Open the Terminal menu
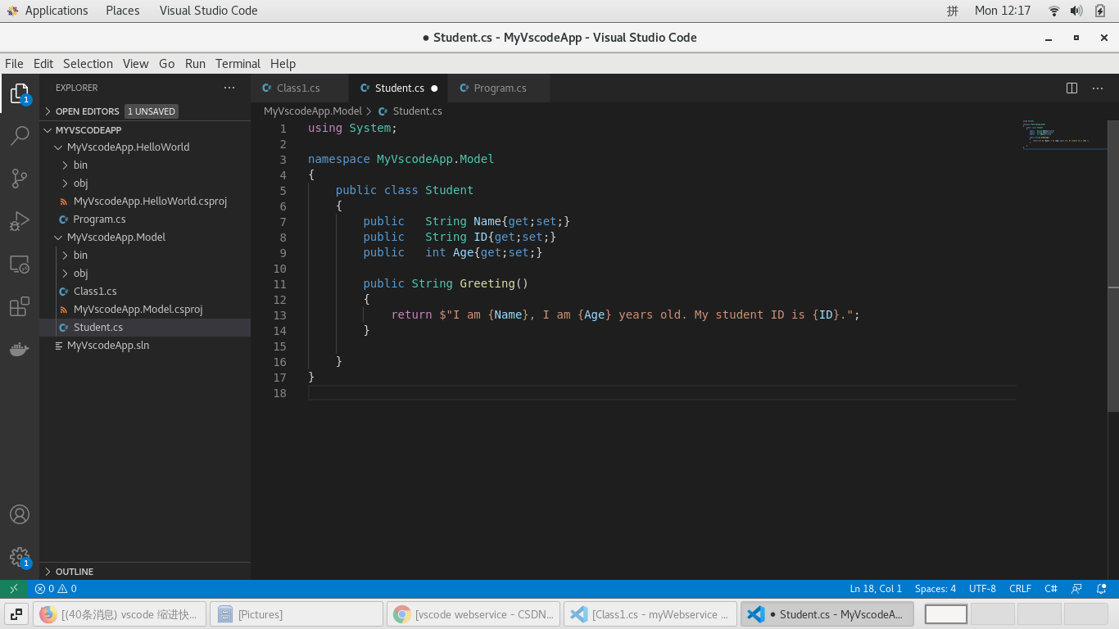The height and width of the screenshot is (629, 1119). click(238, 63)
